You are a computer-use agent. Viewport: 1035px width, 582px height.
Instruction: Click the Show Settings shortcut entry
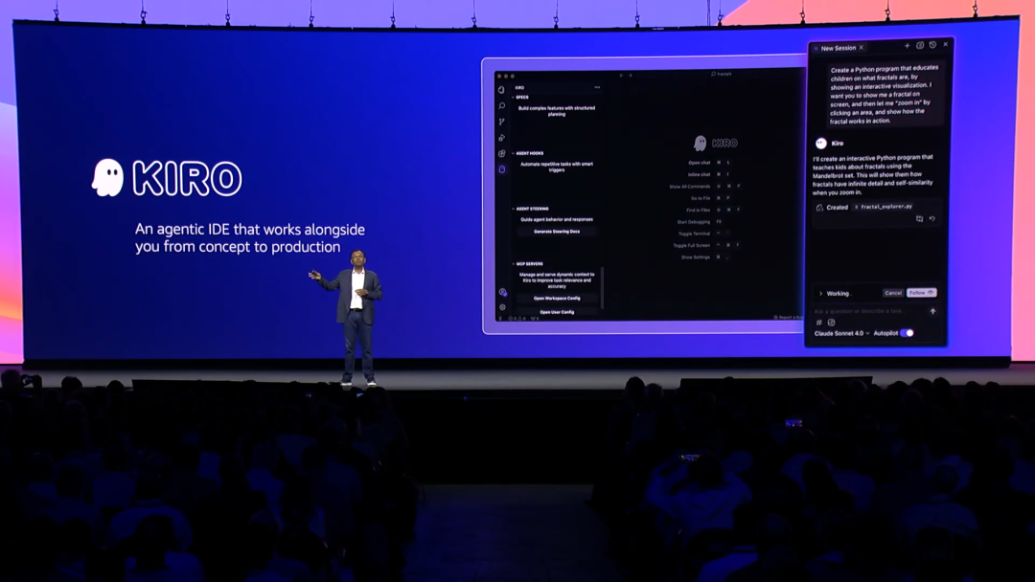click(704, 257)
